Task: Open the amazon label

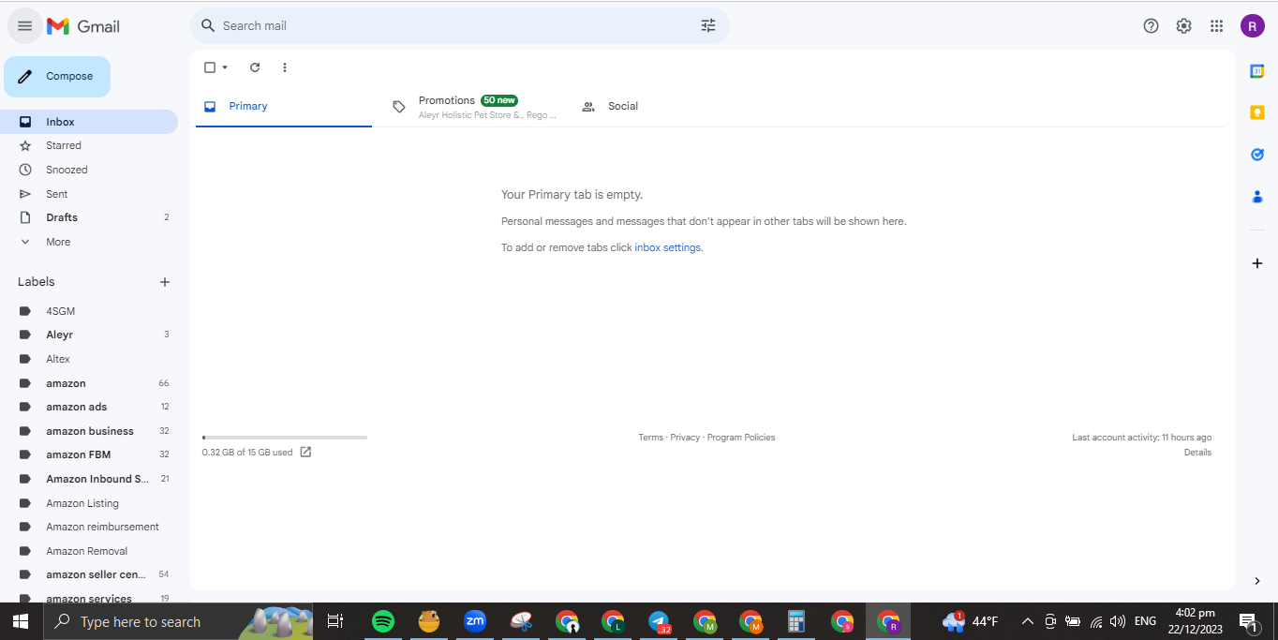Action: 89,383
